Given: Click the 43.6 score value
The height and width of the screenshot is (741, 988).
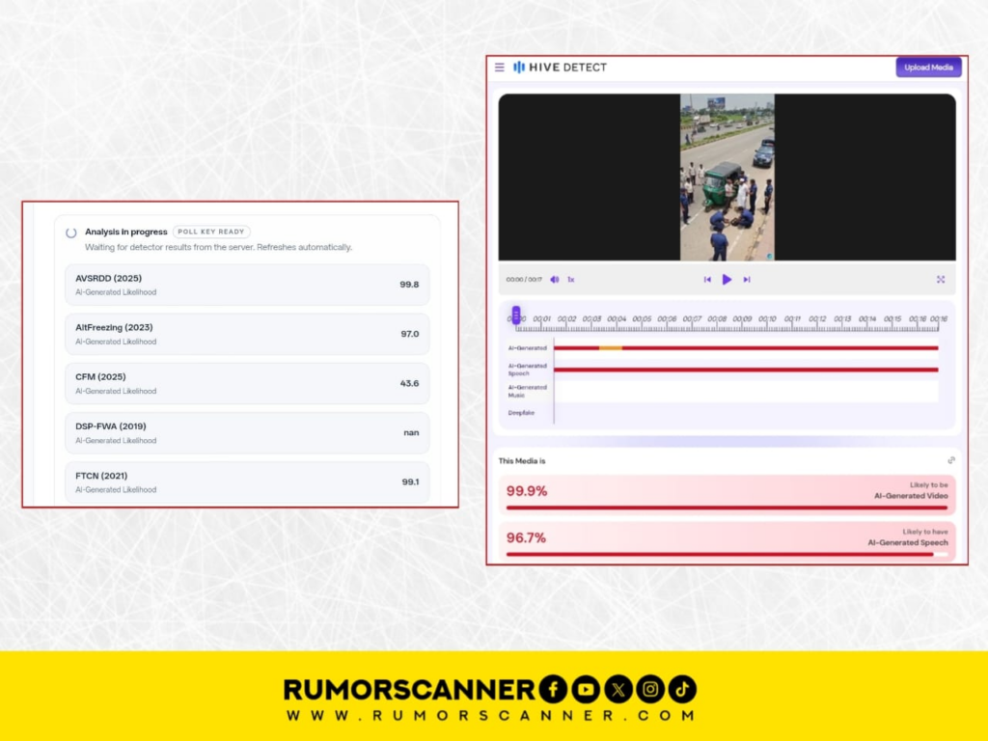Looking at the screenshot, I should [x=409, y=383].
